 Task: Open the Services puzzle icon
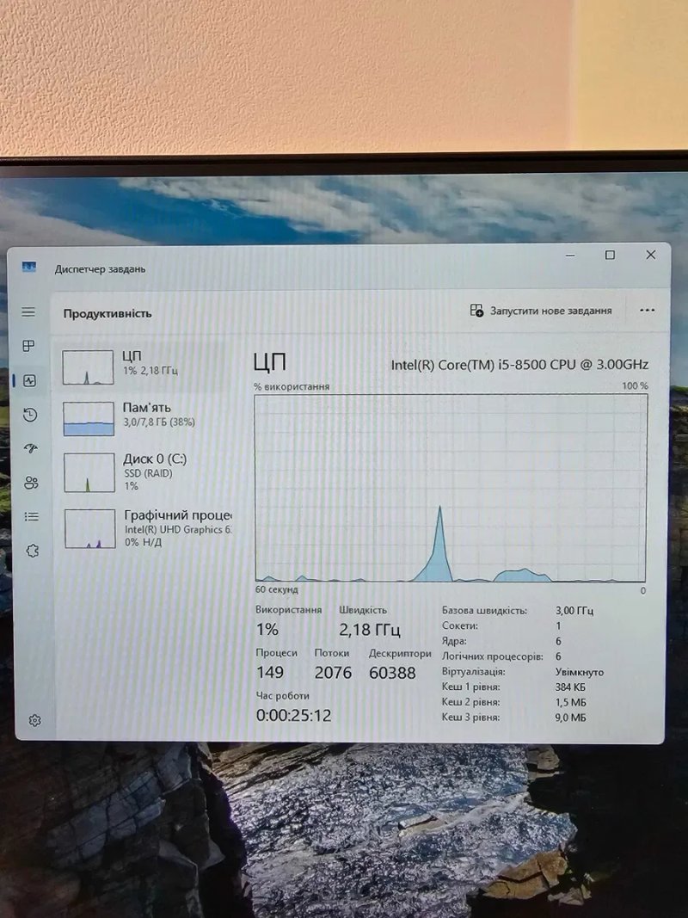(33, 551)
